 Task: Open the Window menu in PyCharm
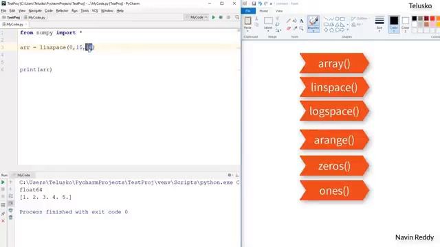[107, 11]
